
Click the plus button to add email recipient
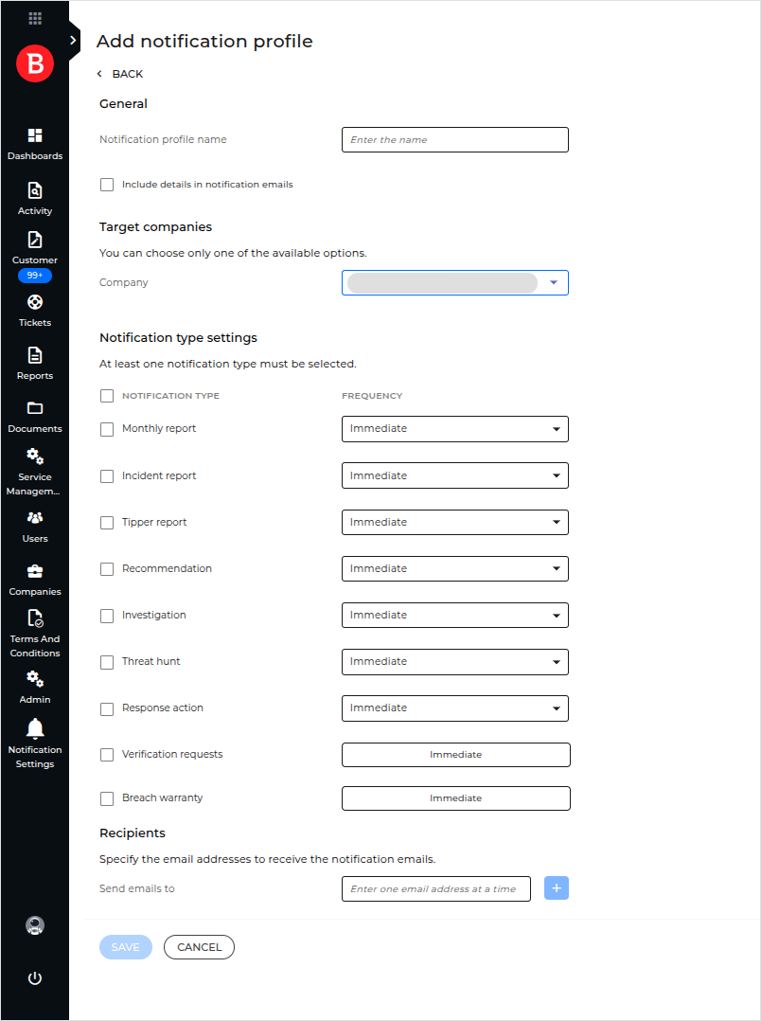(x=556, y=887)
